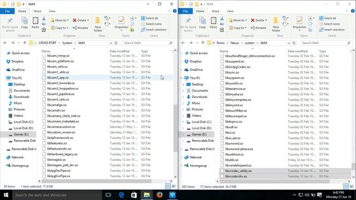Click CROSS PORT in left window breadcrumb

tap(47, 43)
